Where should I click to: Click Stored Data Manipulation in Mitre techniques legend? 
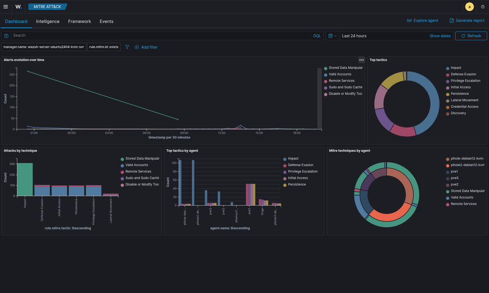(466, 191)
